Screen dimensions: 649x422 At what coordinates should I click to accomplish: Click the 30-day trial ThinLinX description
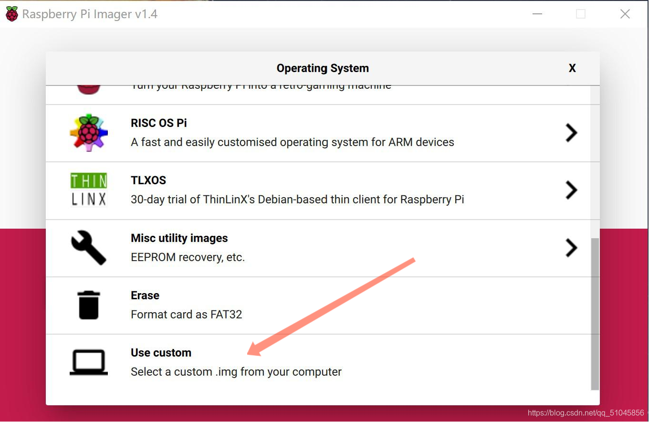pos(297,200)
